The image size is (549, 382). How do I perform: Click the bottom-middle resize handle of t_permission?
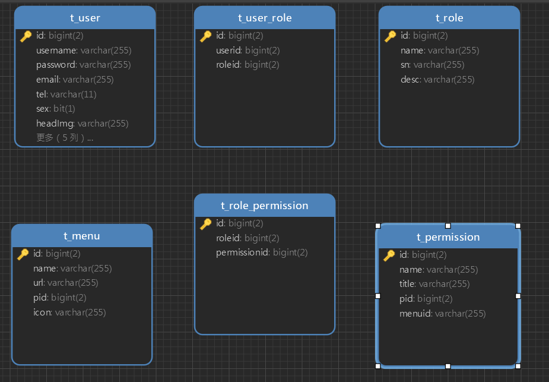[448, 366]
